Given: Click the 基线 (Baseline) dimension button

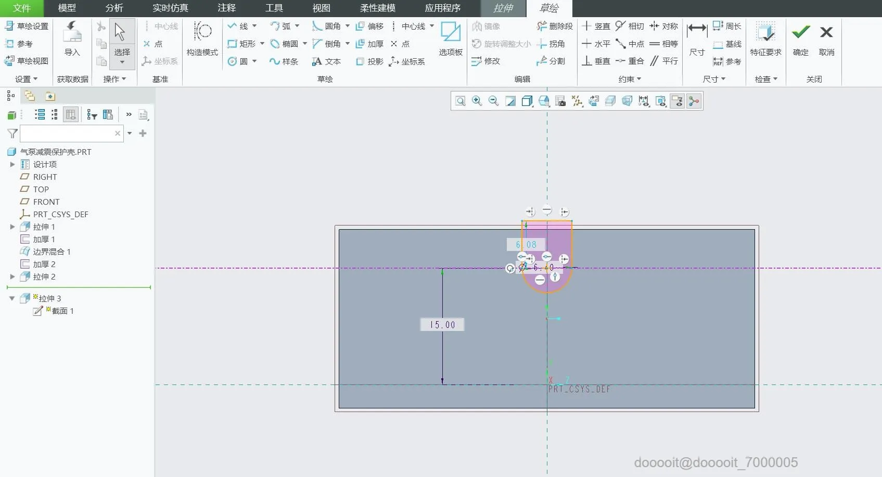Looking at the screenshot, I should click(x=727, y=44).
